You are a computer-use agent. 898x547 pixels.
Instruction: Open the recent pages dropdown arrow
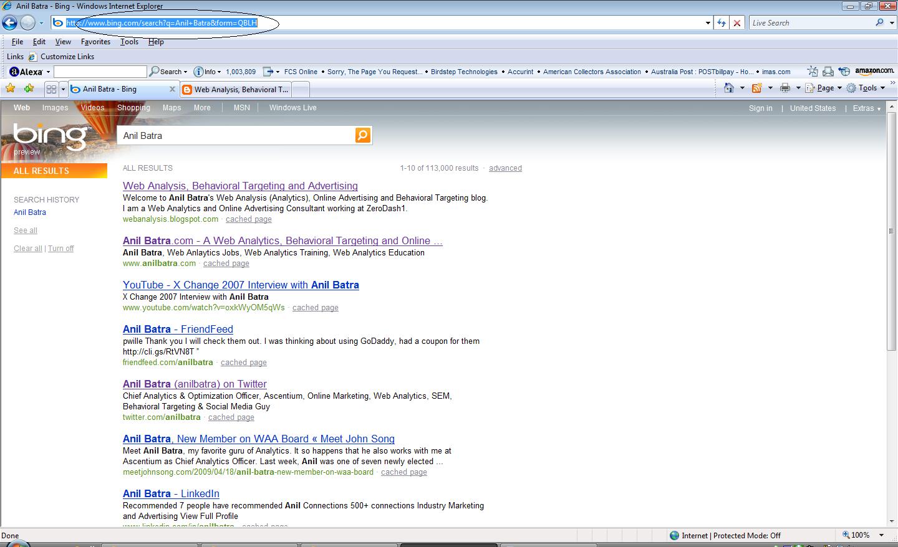pyautogui.click(x=41, y=23)
